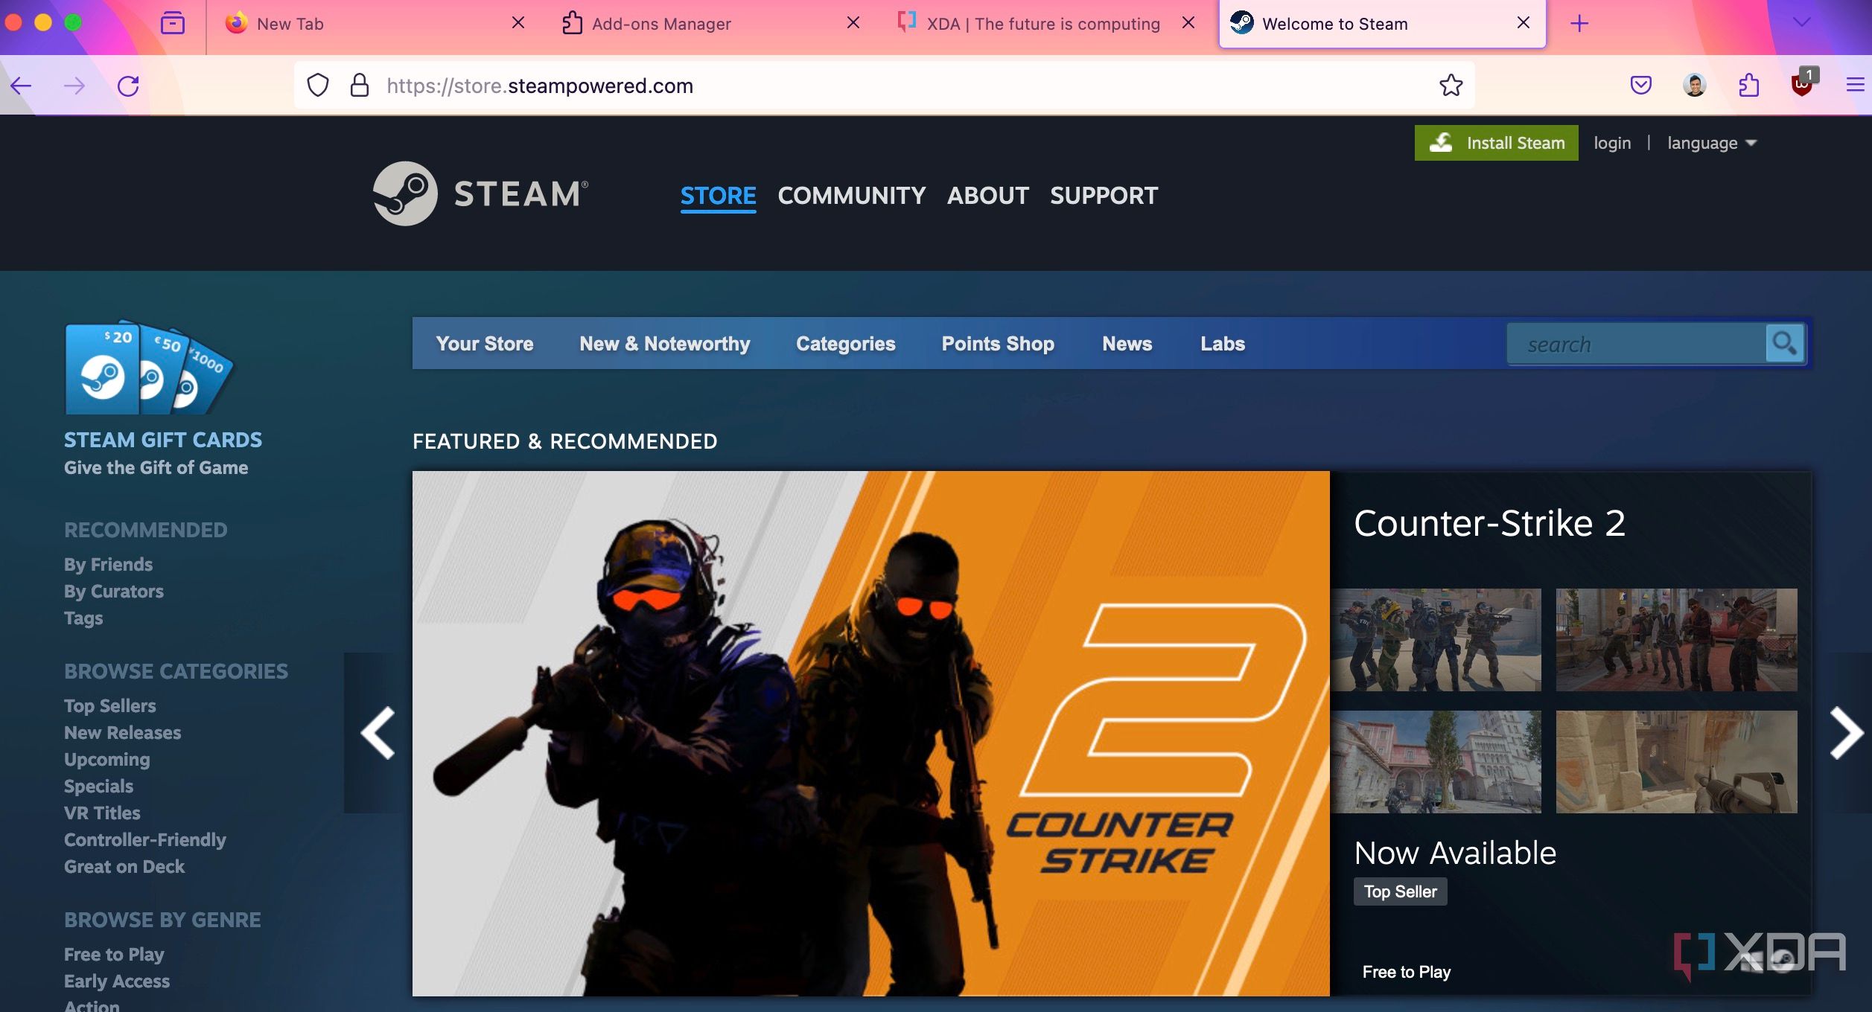Open Firefox View icon in tab bar
Viewport: 1872px width, 1012px height.
tap(173, 23)
